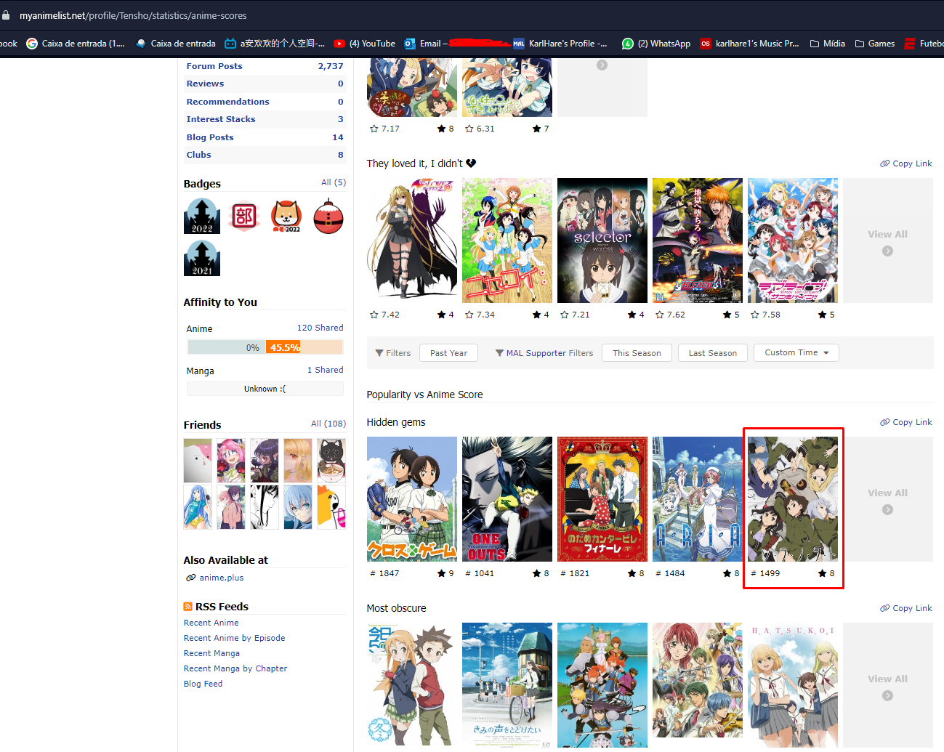The image size is (944, 752).
Task: Open the 2021 castle badge
Action: click(202, 258)
